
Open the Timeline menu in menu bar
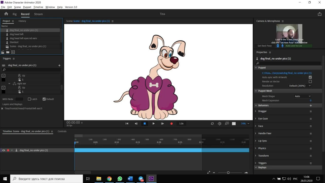pos(38,7)
